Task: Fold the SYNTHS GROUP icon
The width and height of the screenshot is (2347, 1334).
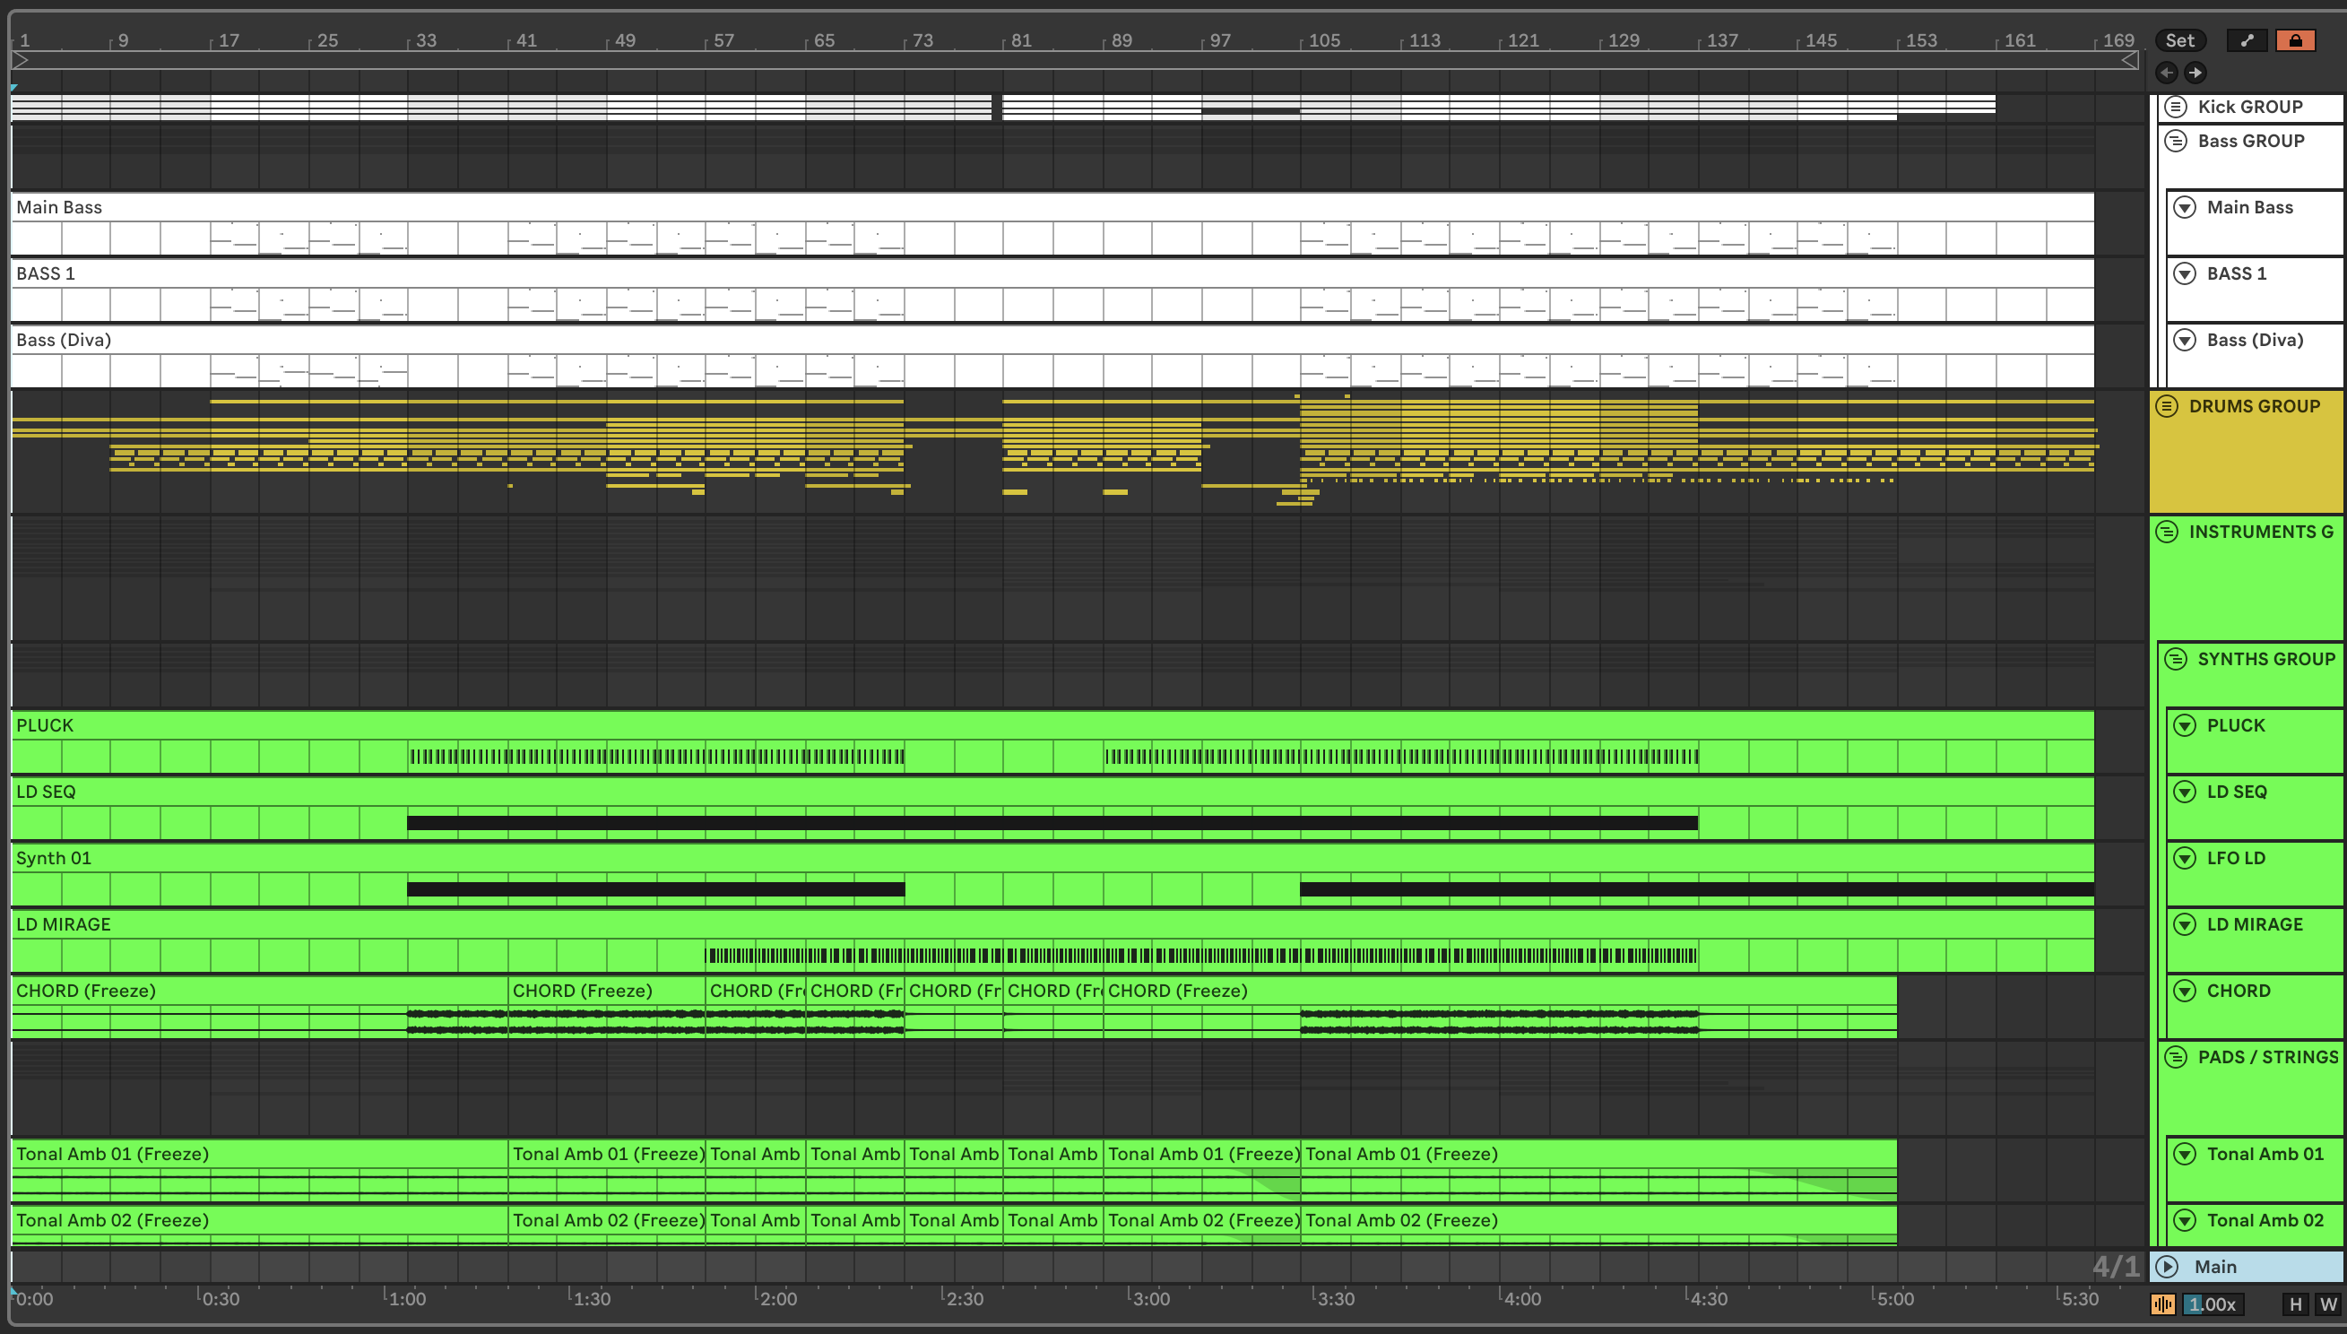Action: pos(2176,659)
